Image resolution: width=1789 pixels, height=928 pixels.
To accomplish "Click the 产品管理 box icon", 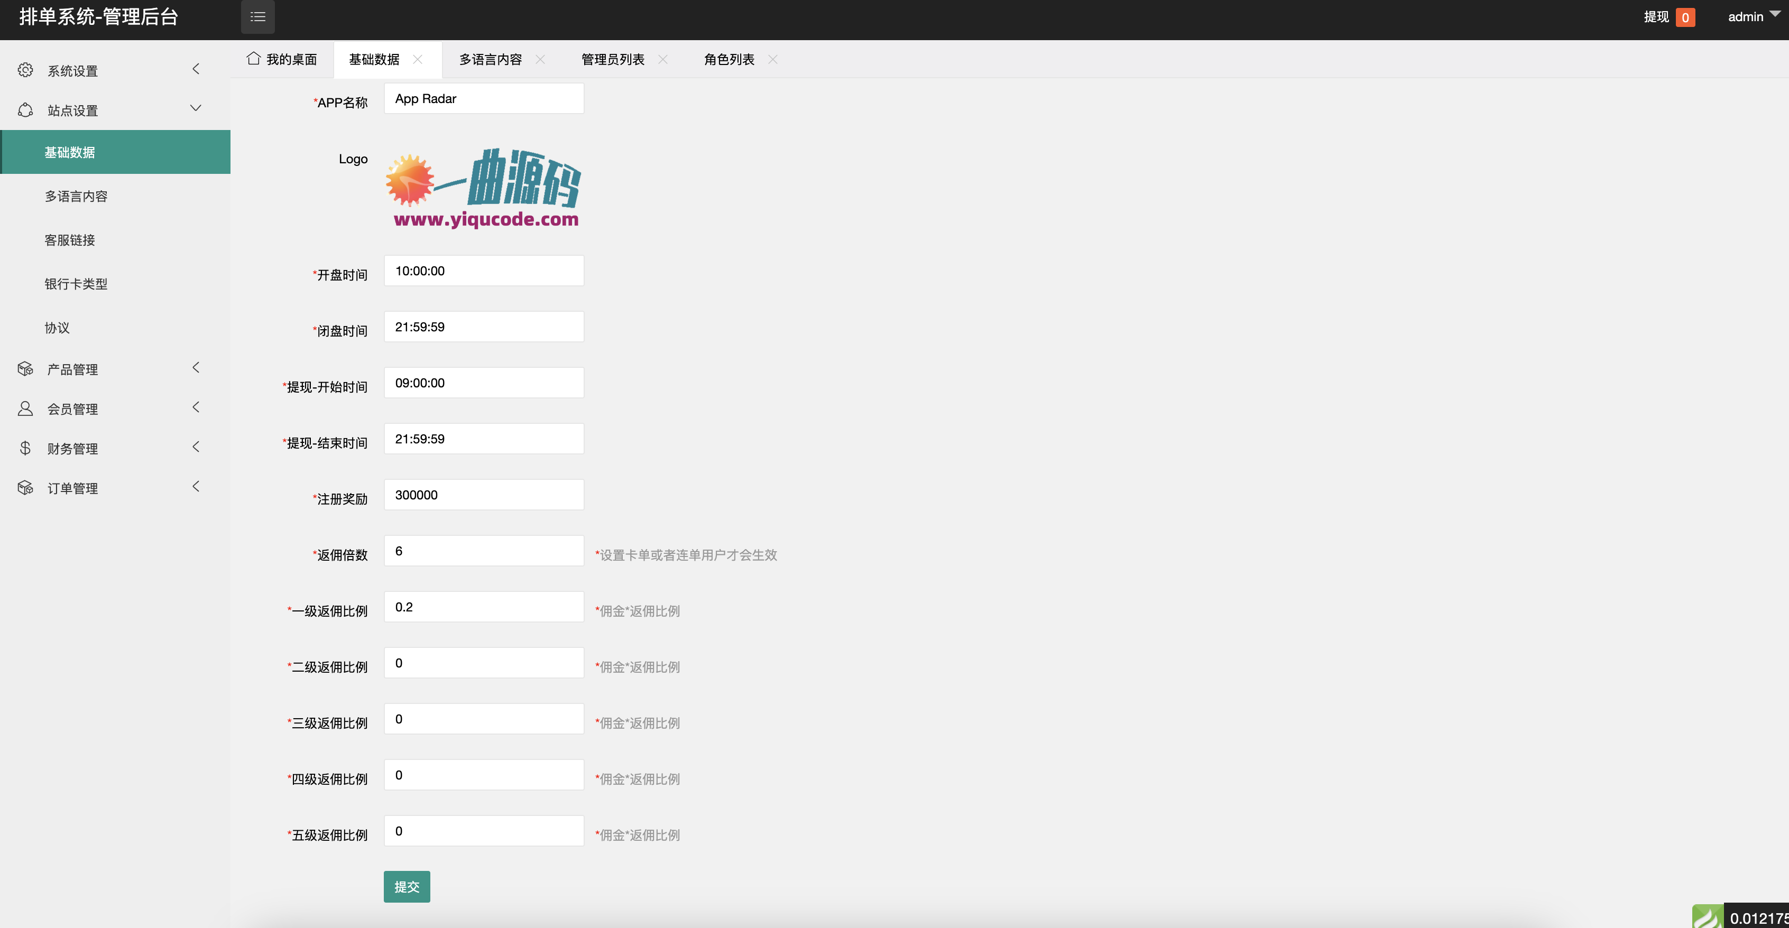I will point(26,368).
